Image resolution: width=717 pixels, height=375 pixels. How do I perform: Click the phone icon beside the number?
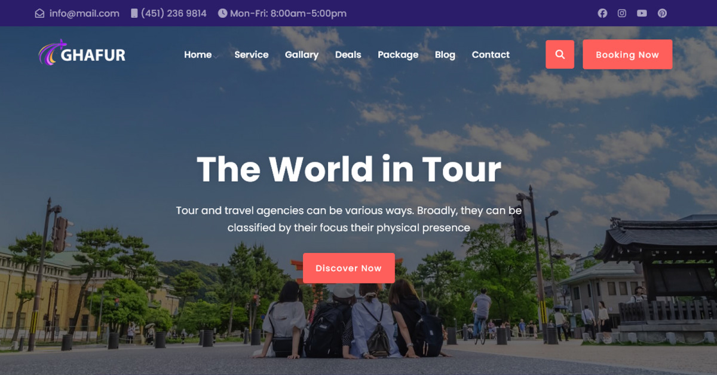click(134, 13)
